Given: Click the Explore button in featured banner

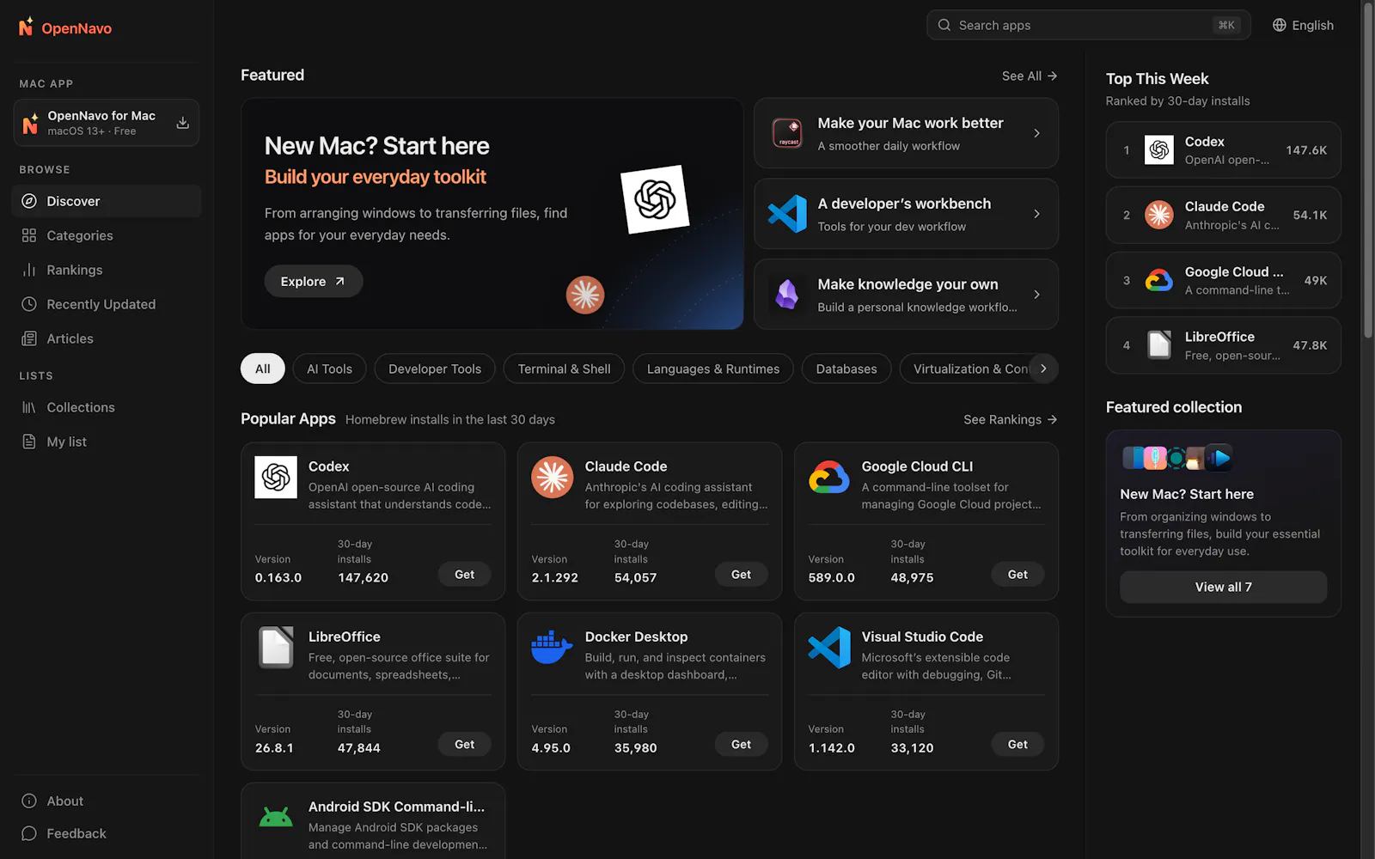Looking at the screenshot, I should click(x=314, y=281).
